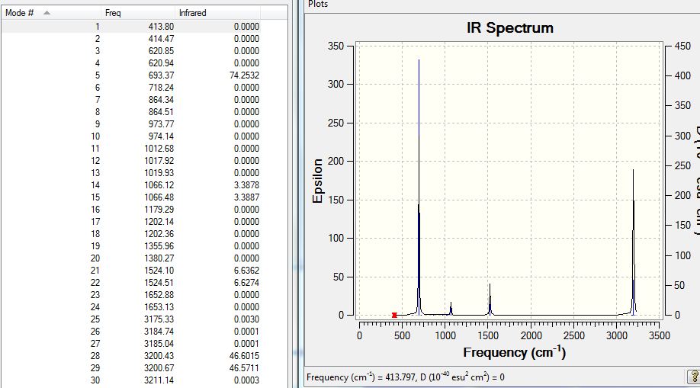Click the Frequency (cm-1) axis label

(x=514, y=353)
